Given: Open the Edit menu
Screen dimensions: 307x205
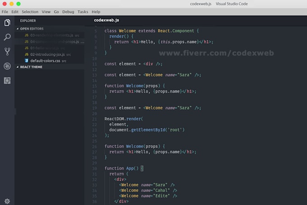Looking at the screenshot, I should [15, 12].
